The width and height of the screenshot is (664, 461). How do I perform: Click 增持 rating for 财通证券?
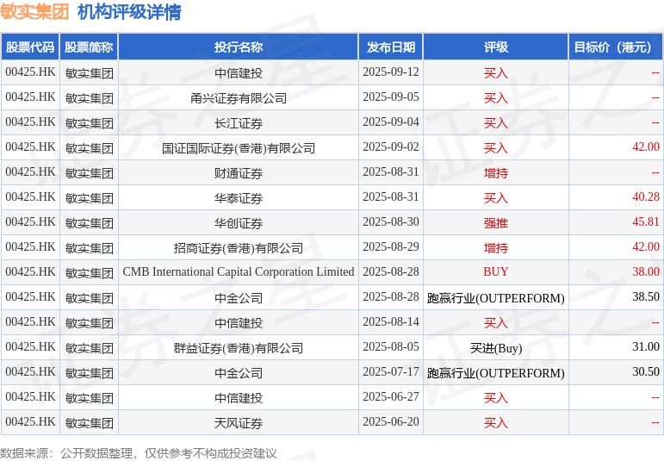click(496, 173)
